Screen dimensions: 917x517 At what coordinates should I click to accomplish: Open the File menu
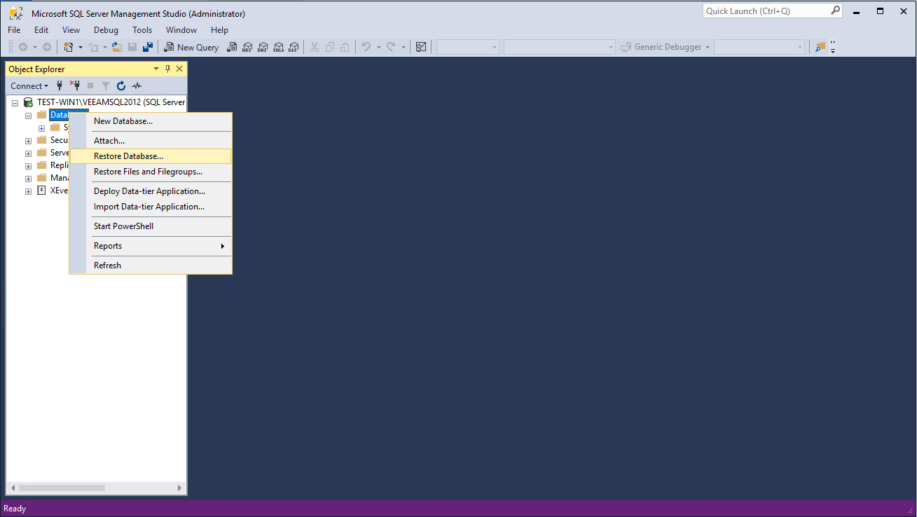[14, 30]
